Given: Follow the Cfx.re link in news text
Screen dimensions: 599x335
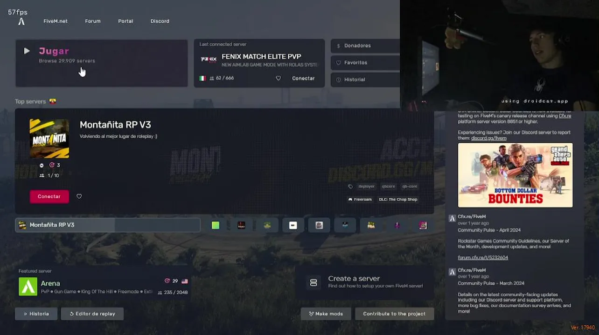Looking at the screenshot, I should [564, 116].
